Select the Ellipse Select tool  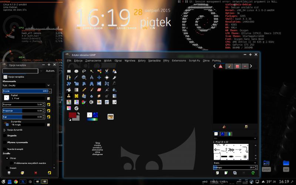pyautogui.click(x=76, y=71)
